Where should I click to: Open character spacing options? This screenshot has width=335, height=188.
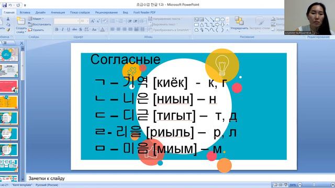87,29
